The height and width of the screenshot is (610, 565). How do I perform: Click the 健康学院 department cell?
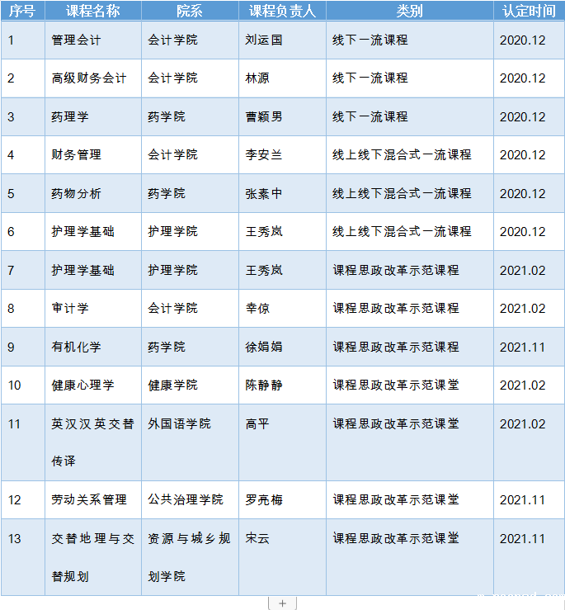pyautogui.click(x=172, y=385)
